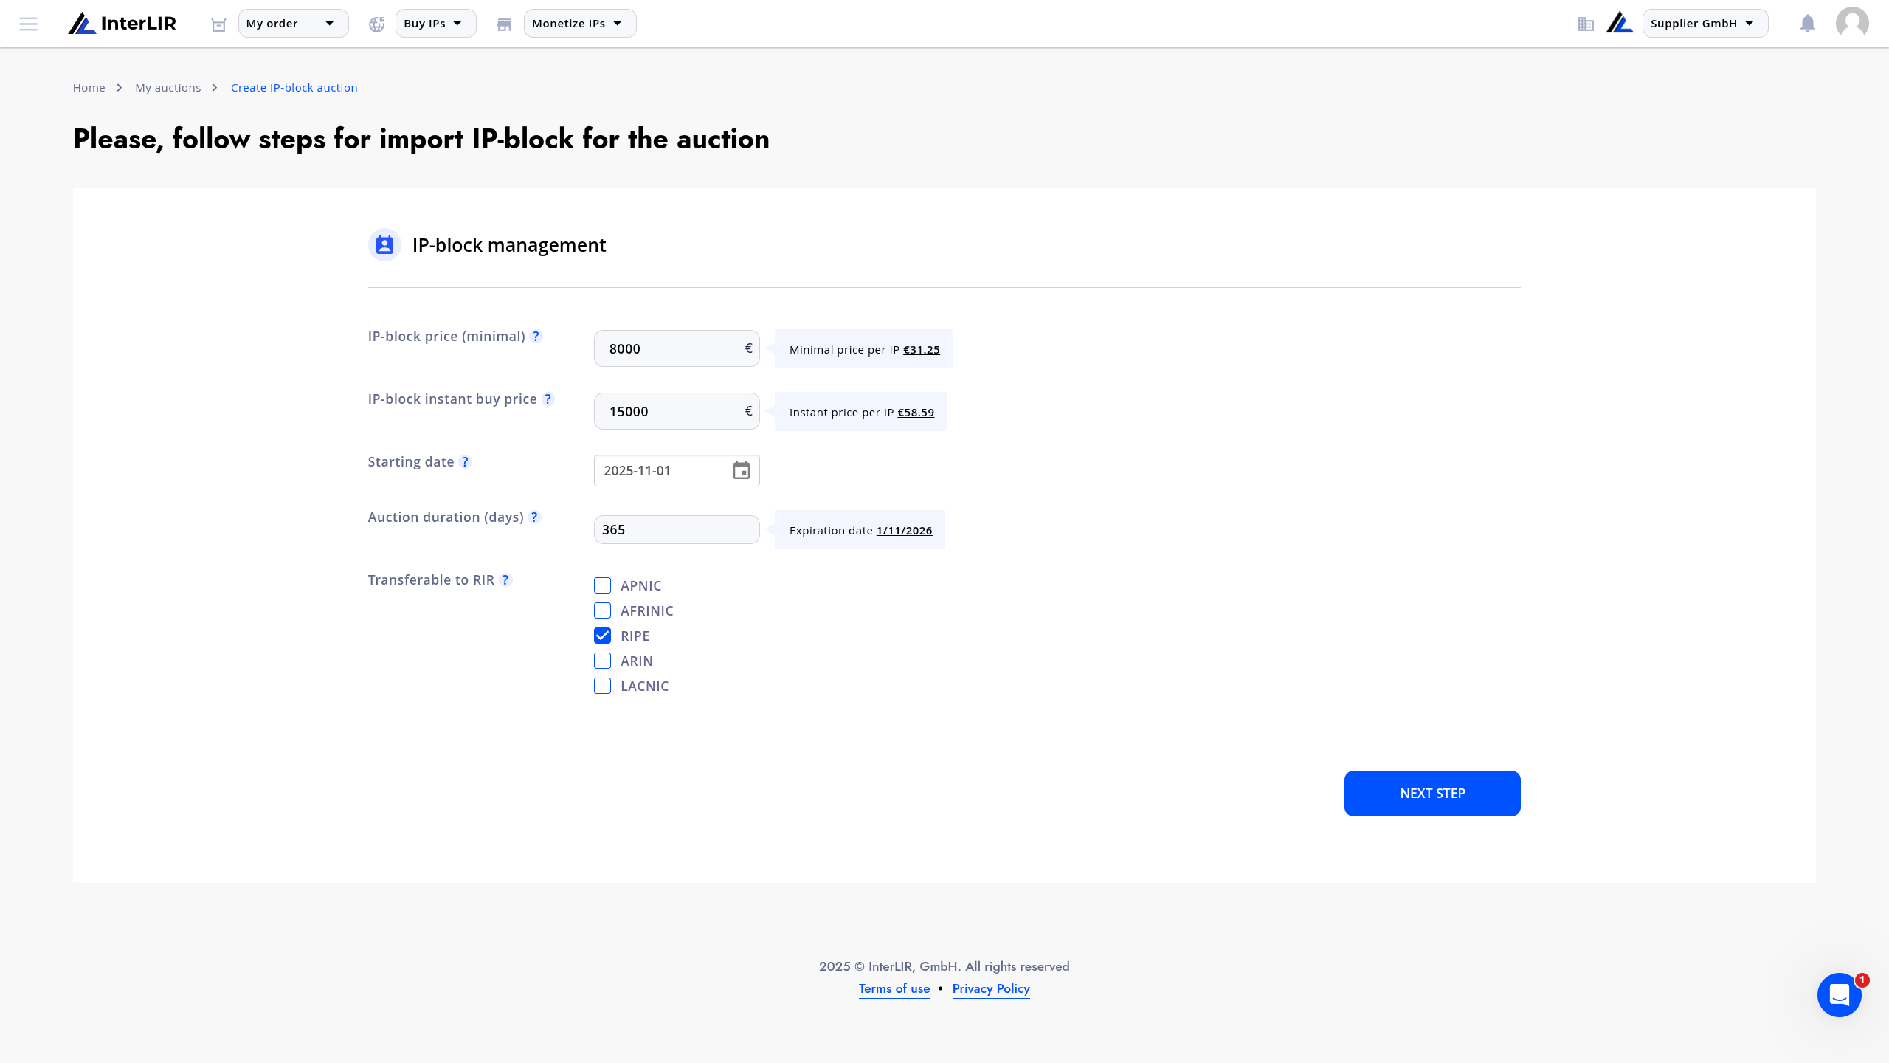Viewport: 1889px width, 1063px height.
Task: Open the hamburger menu icon
Action: [28, 24]
